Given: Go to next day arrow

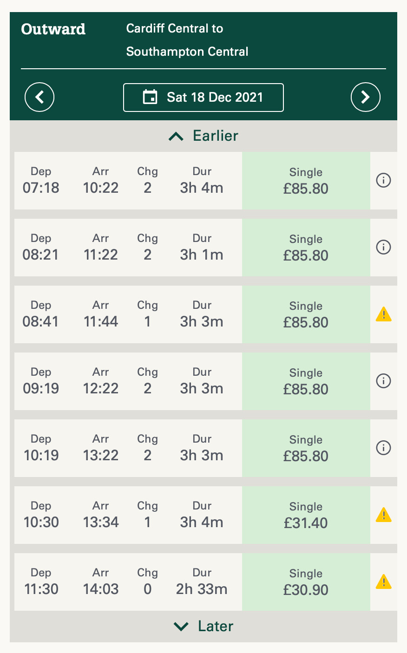Looking at the screenshot, I should coord(366,97).
